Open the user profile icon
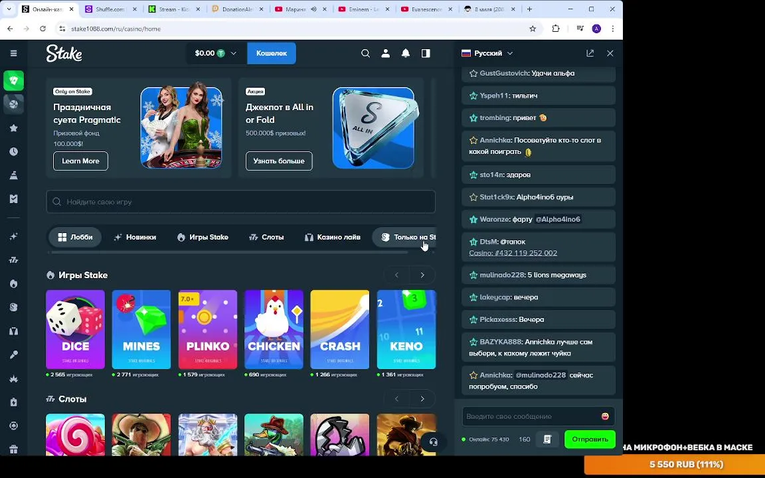This screenshot has height=478, width=765. (385, 53)
